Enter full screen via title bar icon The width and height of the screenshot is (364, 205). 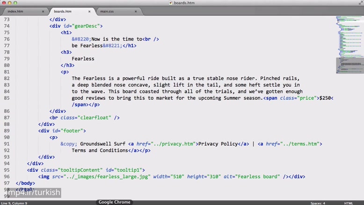(x=360, y=3)
